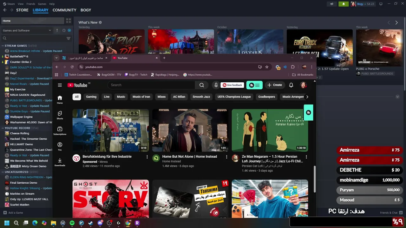Click the install app icon in address bar
This screenshot has height=228, width=406.
tap(260, 67)
